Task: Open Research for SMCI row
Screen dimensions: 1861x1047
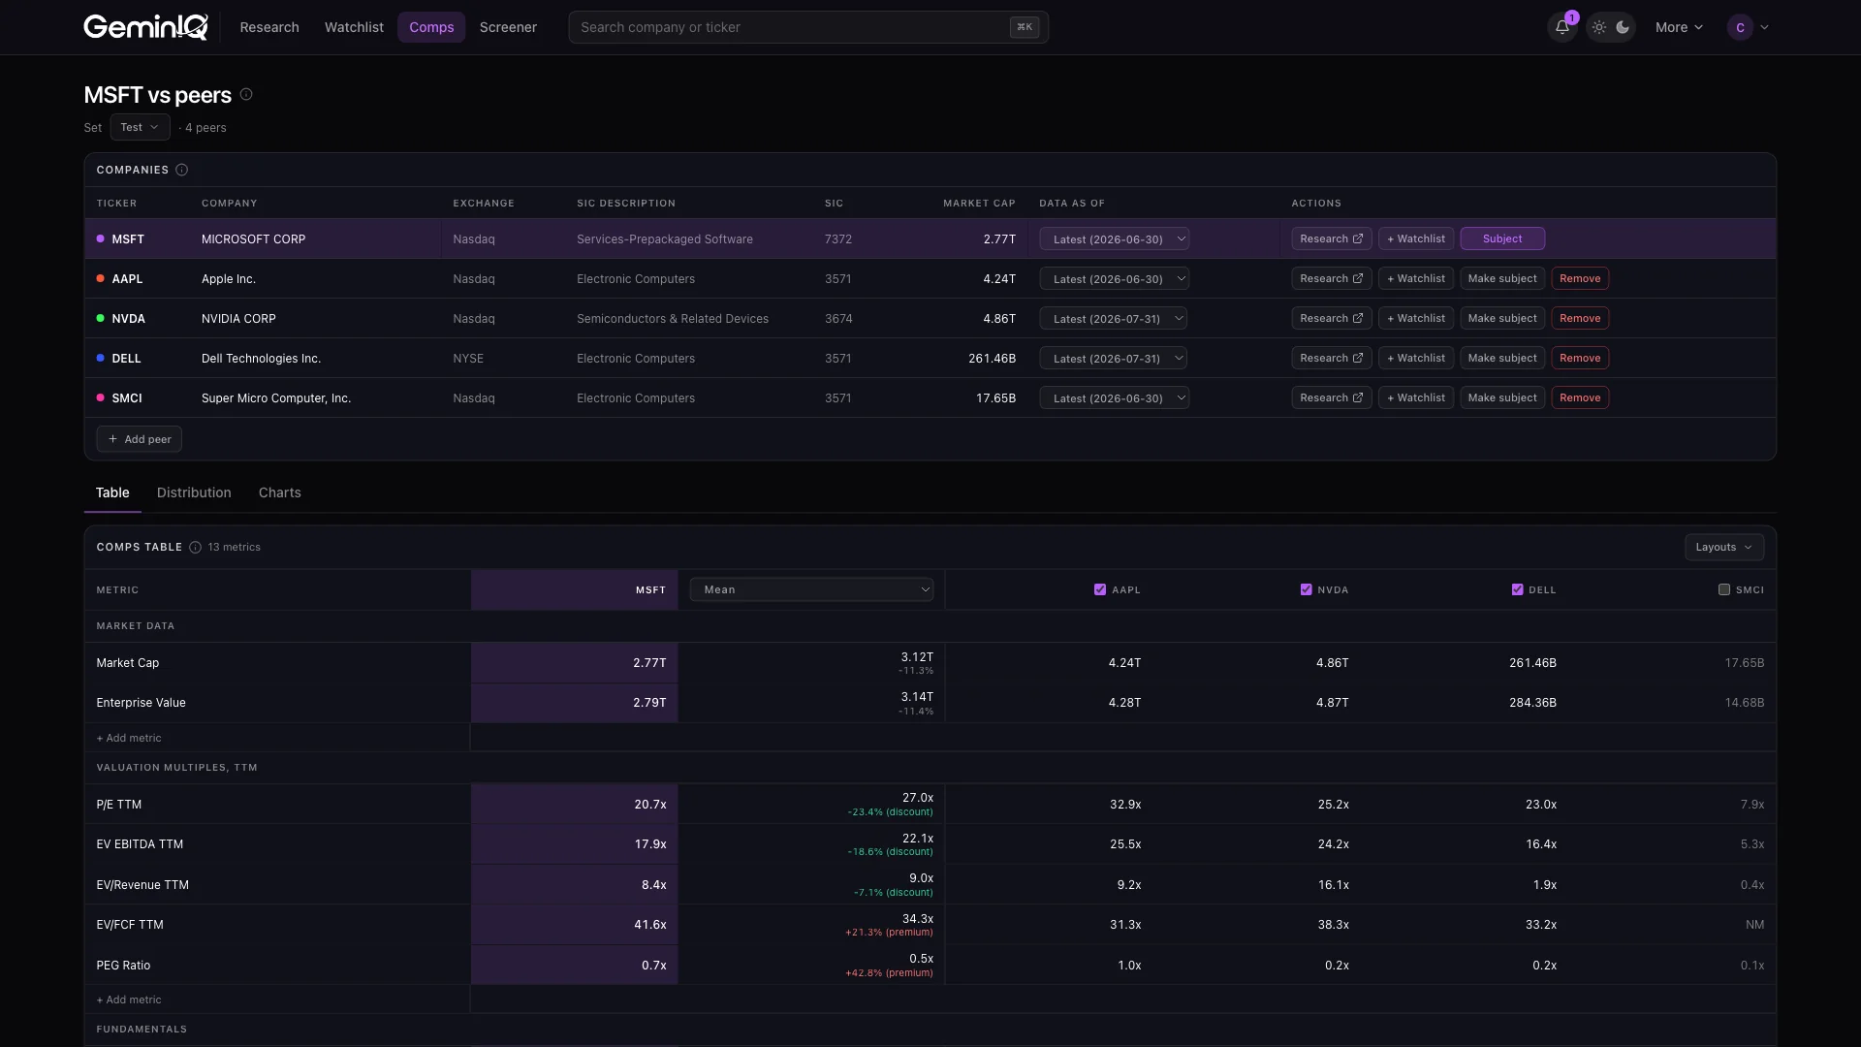Action: pyautogui.click(x=1331, y=397)
